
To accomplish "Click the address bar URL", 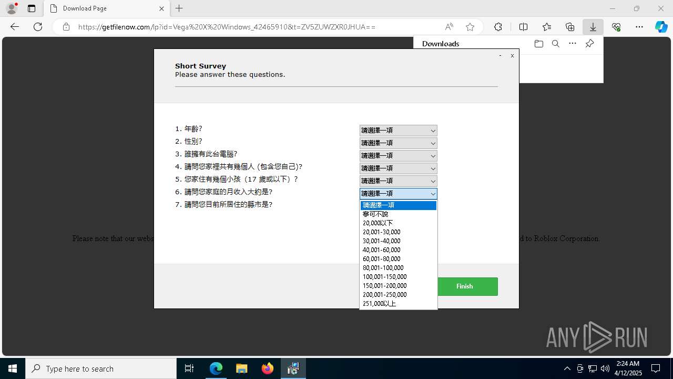I will coord(227,27).
